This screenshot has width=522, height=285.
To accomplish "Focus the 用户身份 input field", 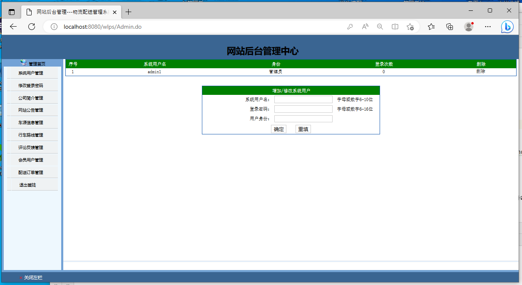I will coord(303,119).
